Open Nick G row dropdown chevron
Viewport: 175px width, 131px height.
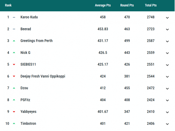[x=167, y=53]
